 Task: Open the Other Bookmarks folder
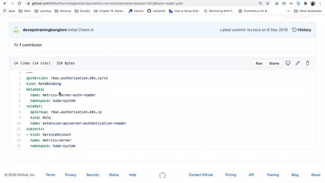click(x=308, y=11)
